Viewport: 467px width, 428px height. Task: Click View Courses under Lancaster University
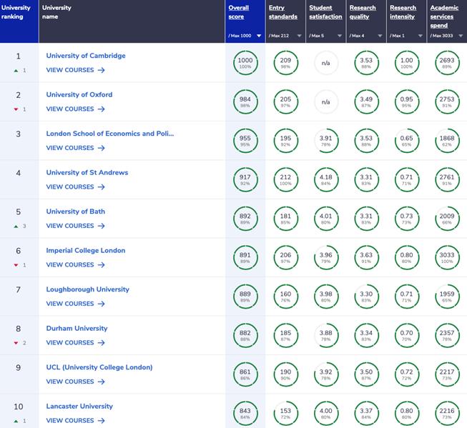(x=69, y=421)
